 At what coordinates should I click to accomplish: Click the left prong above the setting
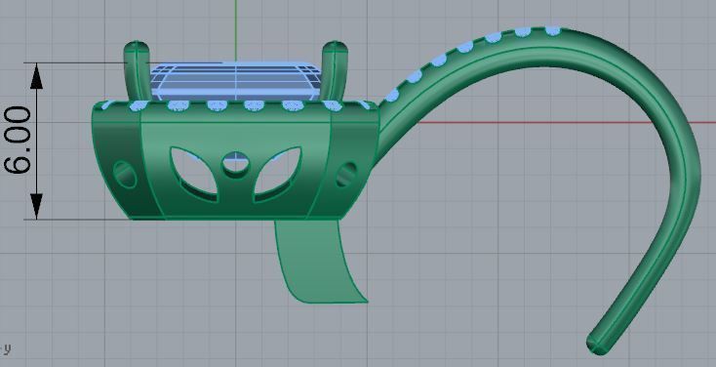tap(137, 71)
